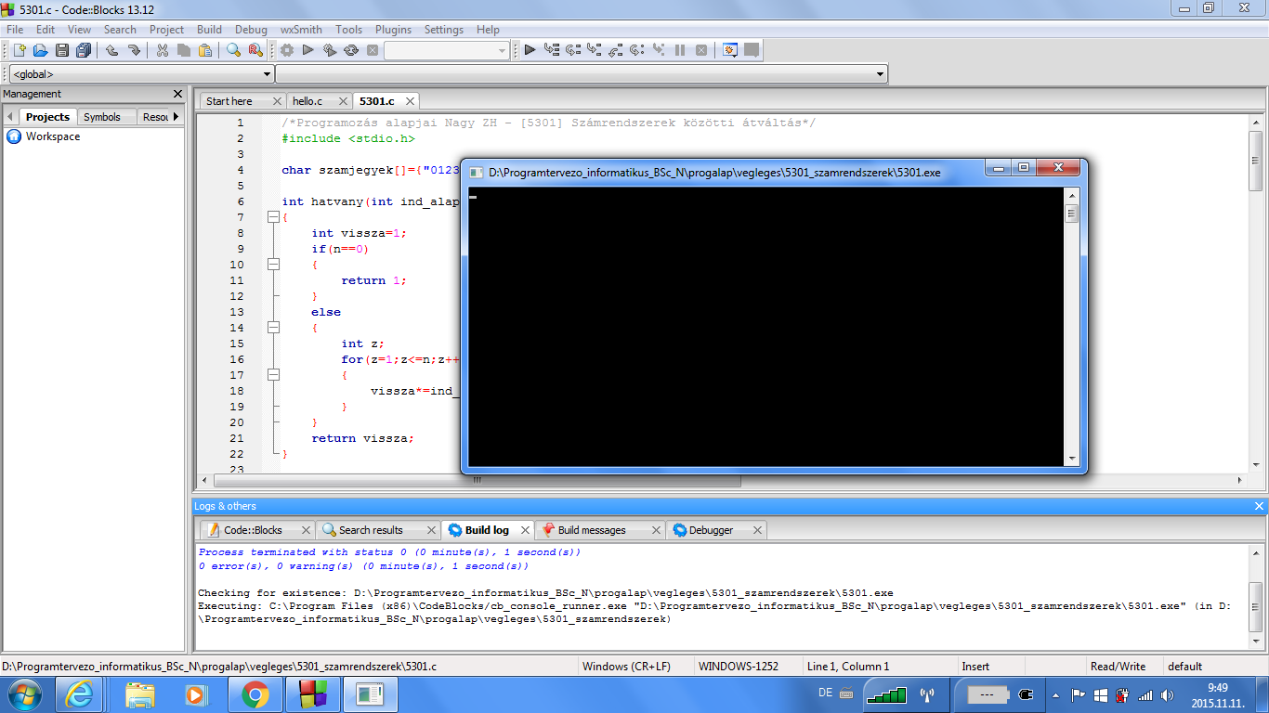This screenshot has height=713, width=1269.
Task: Collapse the fold marker at line 17
Action: pos(273,375)
